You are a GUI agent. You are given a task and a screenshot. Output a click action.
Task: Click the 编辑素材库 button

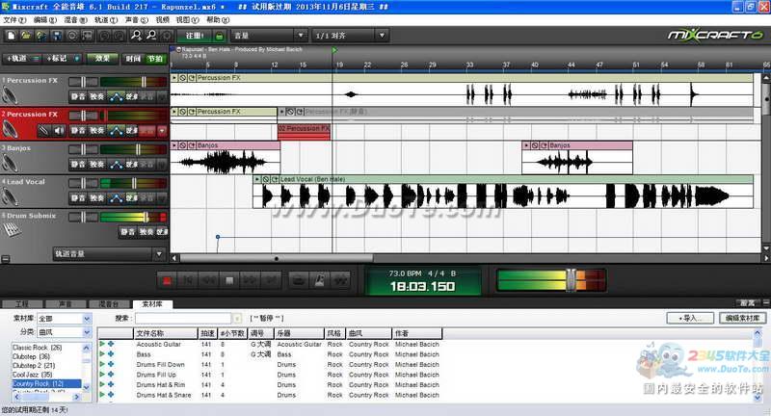[x=742, y=319]
